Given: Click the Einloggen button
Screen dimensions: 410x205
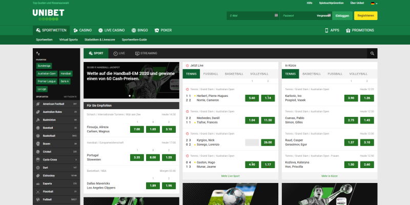Looking at the screenshot, I should 342,16.
